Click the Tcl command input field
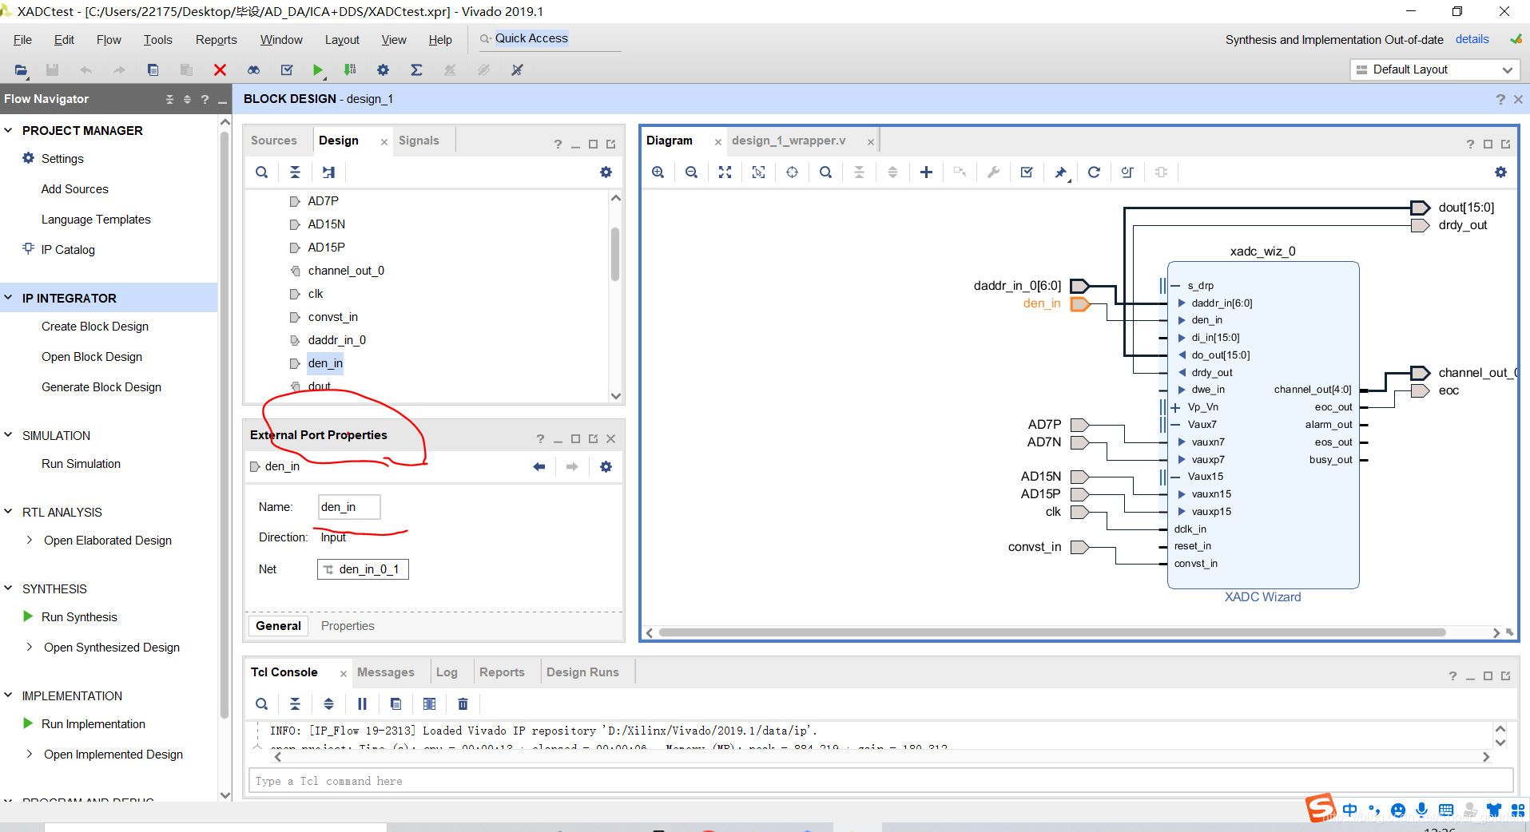The height and width of the screenshot is (832, 1530). click(x=881, y=781)
